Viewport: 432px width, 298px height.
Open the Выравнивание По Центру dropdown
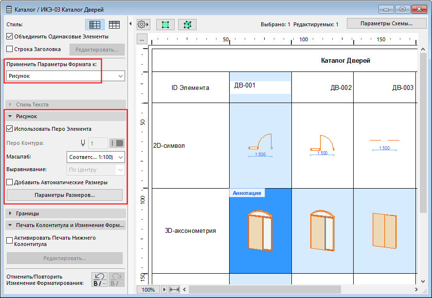coord(96,170)
